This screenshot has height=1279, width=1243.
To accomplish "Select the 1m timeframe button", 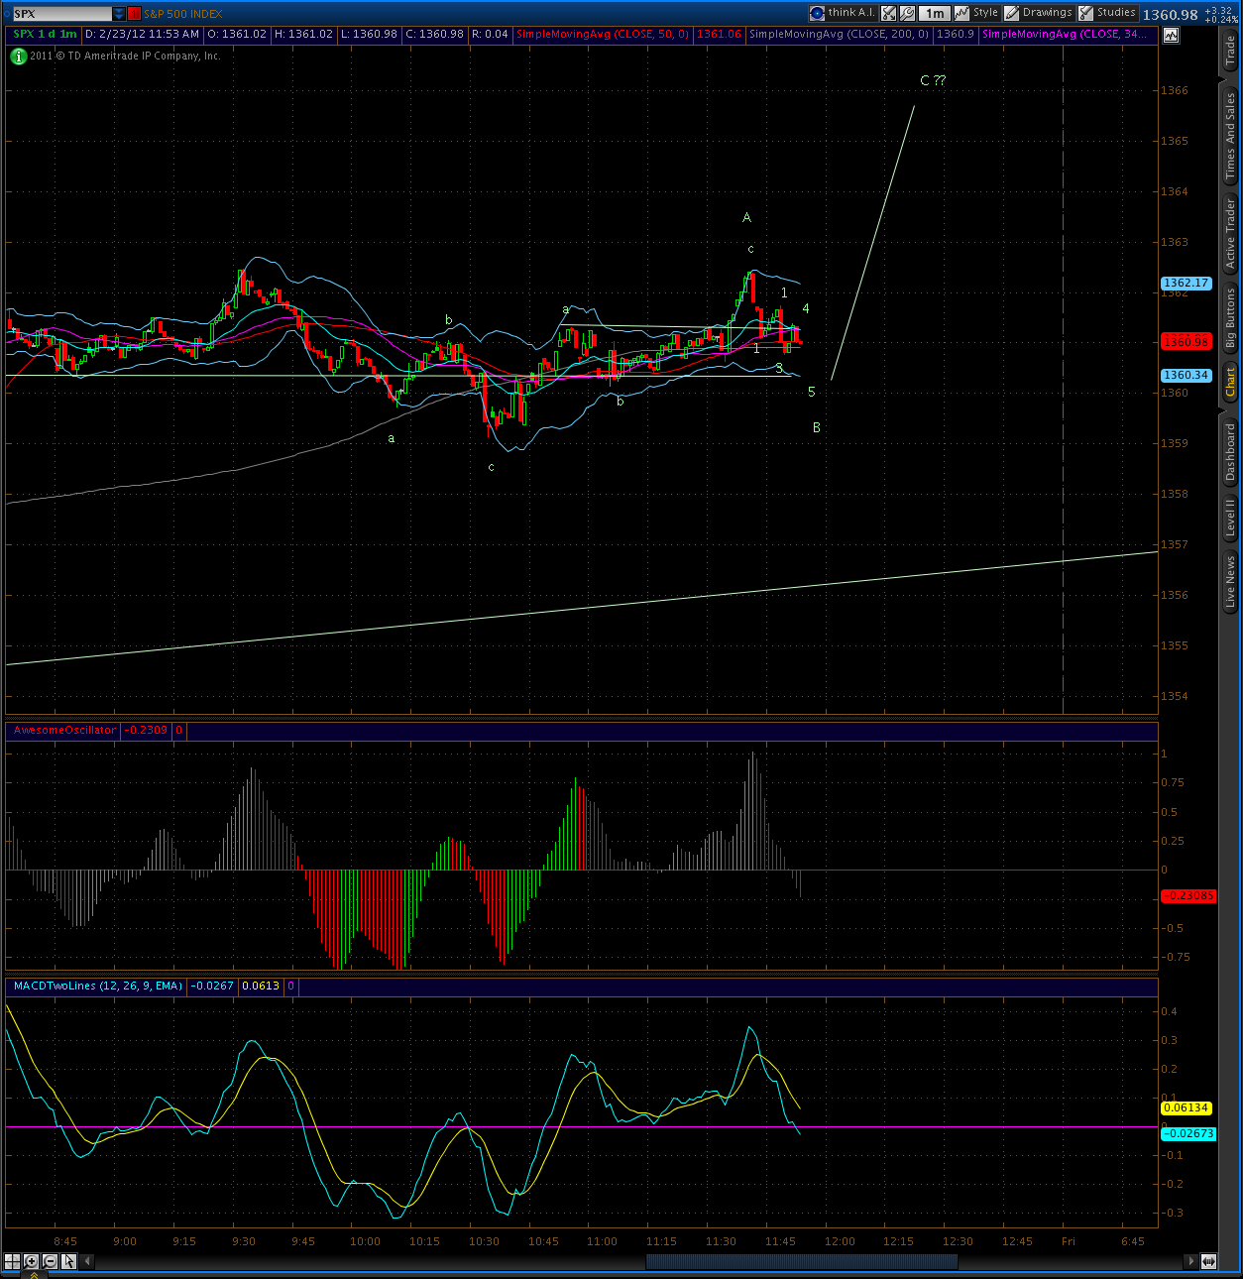I will coord(934,13).
